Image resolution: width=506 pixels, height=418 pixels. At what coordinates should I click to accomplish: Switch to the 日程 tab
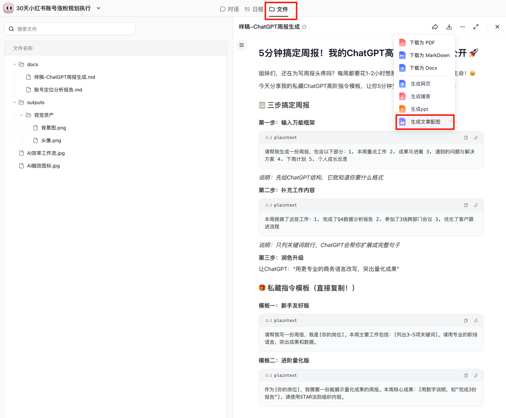(x=254, y=9)
